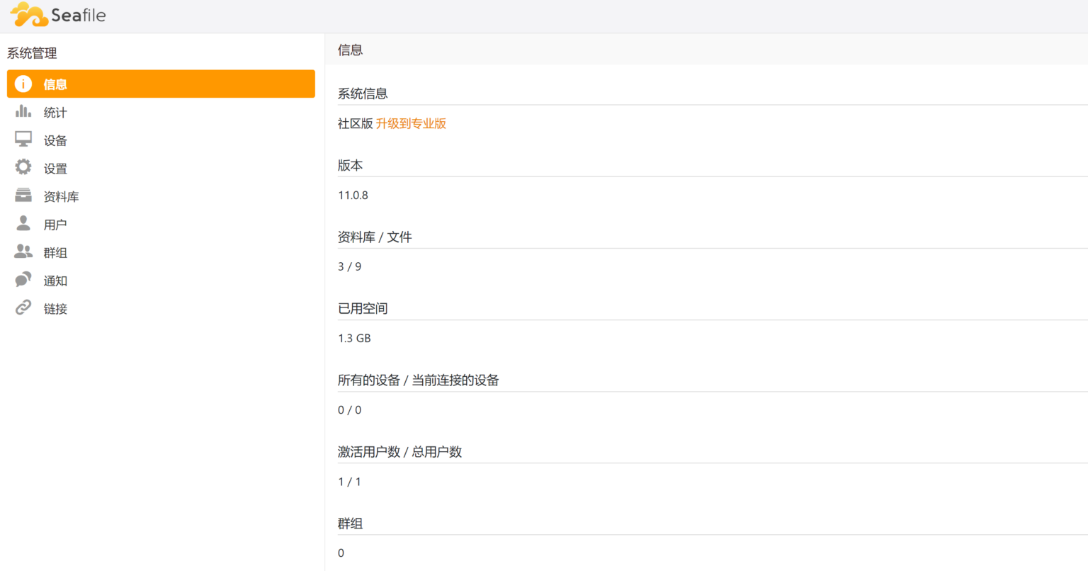The height and width of the screenshot is (571, 1088).
Task: Click the 设备 monitor icon
Action: click(23, 139)
